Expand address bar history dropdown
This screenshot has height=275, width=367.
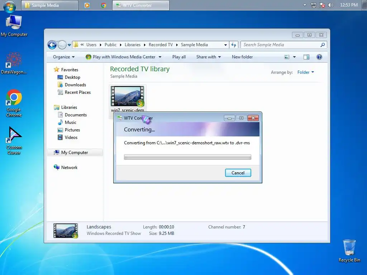tap(225, 45)
